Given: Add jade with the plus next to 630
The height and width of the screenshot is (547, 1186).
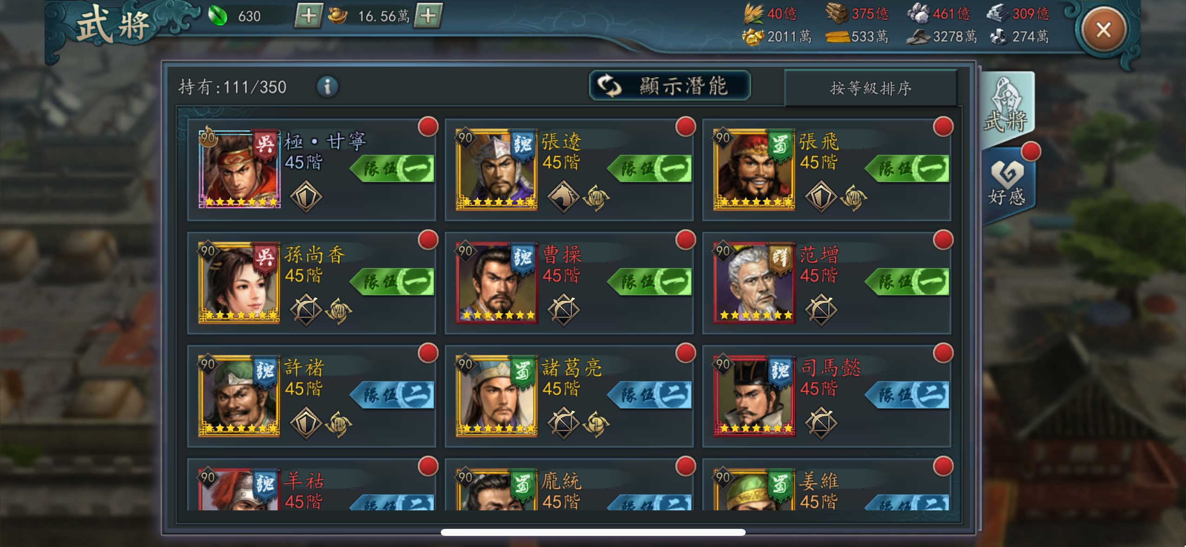Looking at the screenshot, I should pos(308,16).
